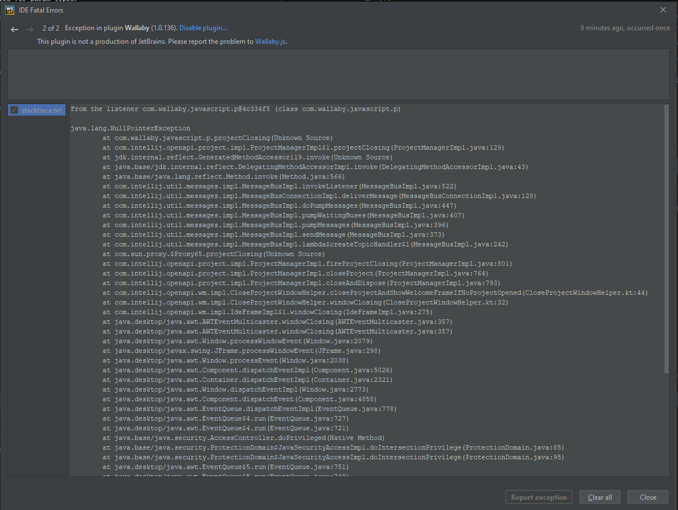Click the Clear all button
This screenshot has height=510, width=678.
click(x=600, y=497)
